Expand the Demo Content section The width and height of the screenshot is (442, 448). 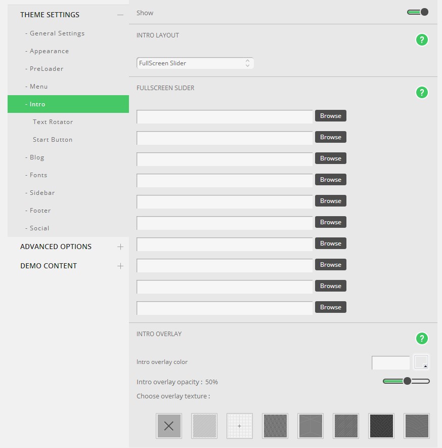tap(120, 266)
